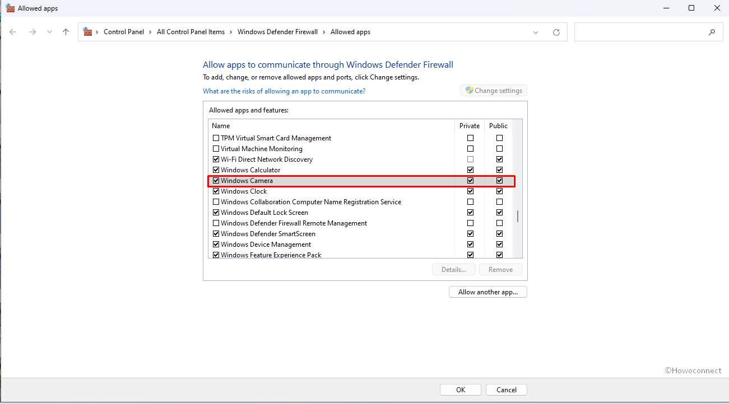Enable TPM Virtual Smart Card Management checkbox

coord(216,138)
